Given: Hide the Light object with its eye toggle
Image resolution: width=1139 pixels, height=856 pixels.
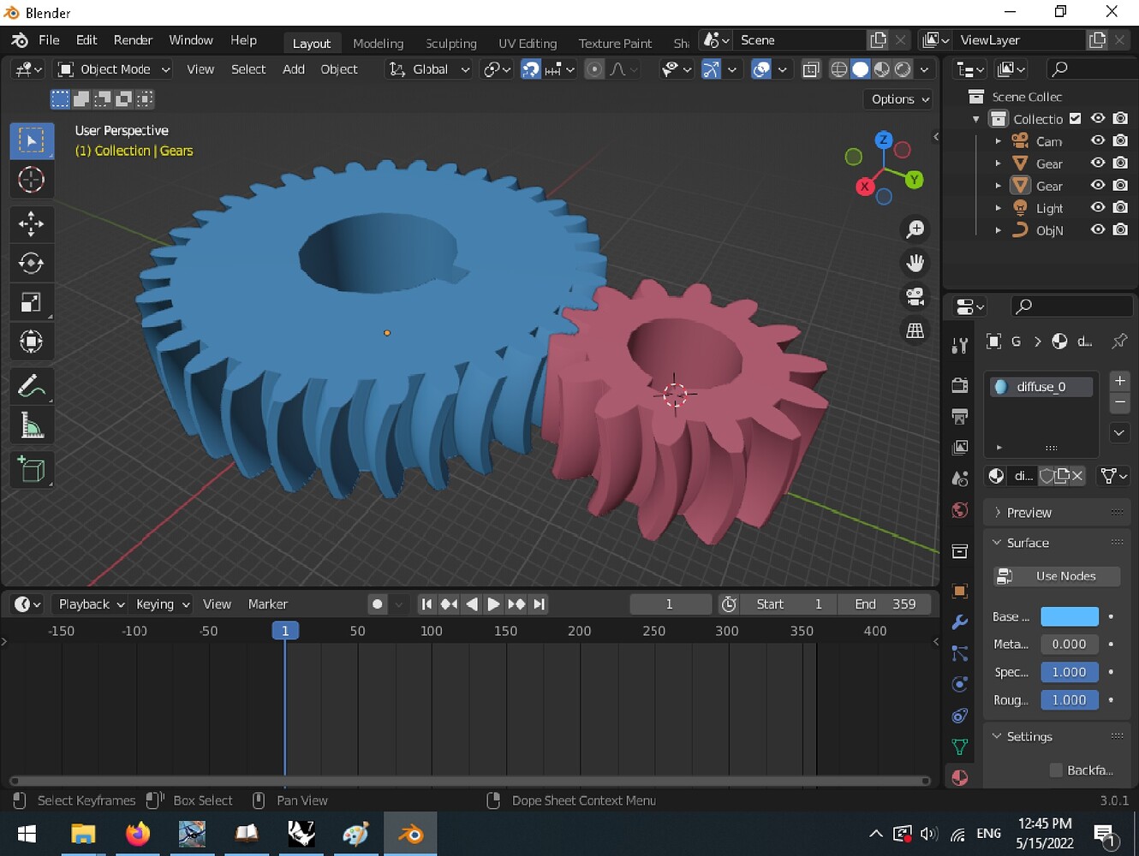Looking at the screenshot, I should click(1097, 207).
